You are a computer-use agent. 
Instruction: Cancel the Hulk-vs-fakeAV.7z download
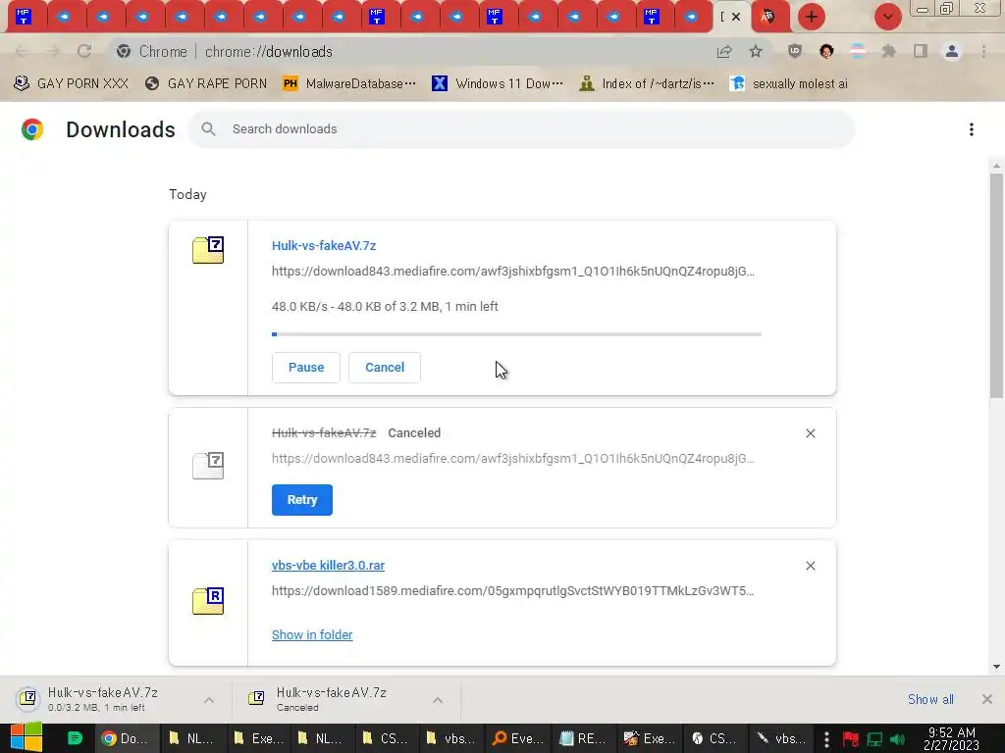[x=385, y=368]
